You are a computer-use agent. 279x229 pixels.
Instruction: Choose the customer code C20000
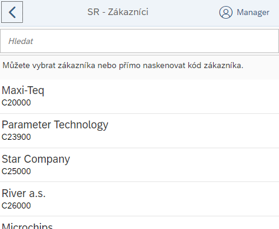(x=16, y=102)
